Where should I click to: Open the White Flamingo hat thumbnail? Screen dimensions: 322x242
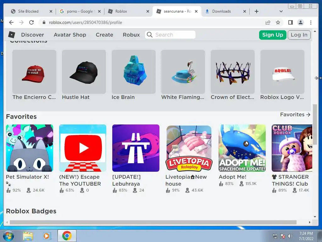click(183, 72)
